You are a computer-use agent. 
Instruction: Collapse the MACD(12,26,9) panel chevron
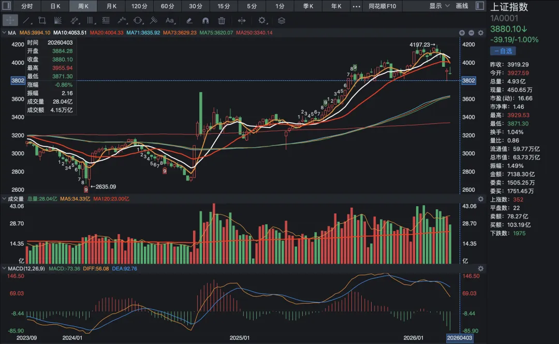(x=4, y=268)
